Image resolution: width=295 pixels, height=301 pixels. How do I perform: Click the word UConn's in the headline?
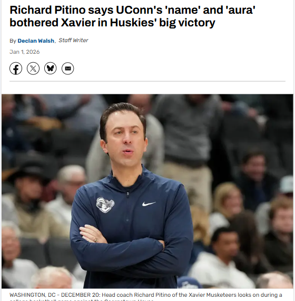139,10
